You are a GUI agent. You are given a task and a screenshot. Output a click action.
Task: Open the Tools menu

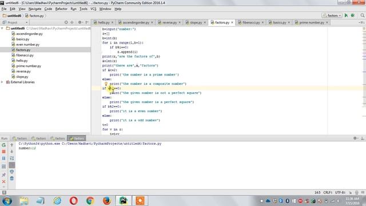click(83, 9)
